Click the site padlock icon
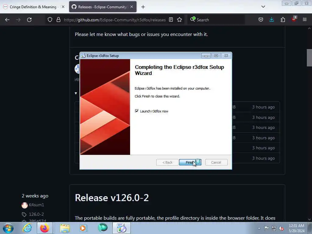This screenshot has height=234, width=312. coord(58,20)
